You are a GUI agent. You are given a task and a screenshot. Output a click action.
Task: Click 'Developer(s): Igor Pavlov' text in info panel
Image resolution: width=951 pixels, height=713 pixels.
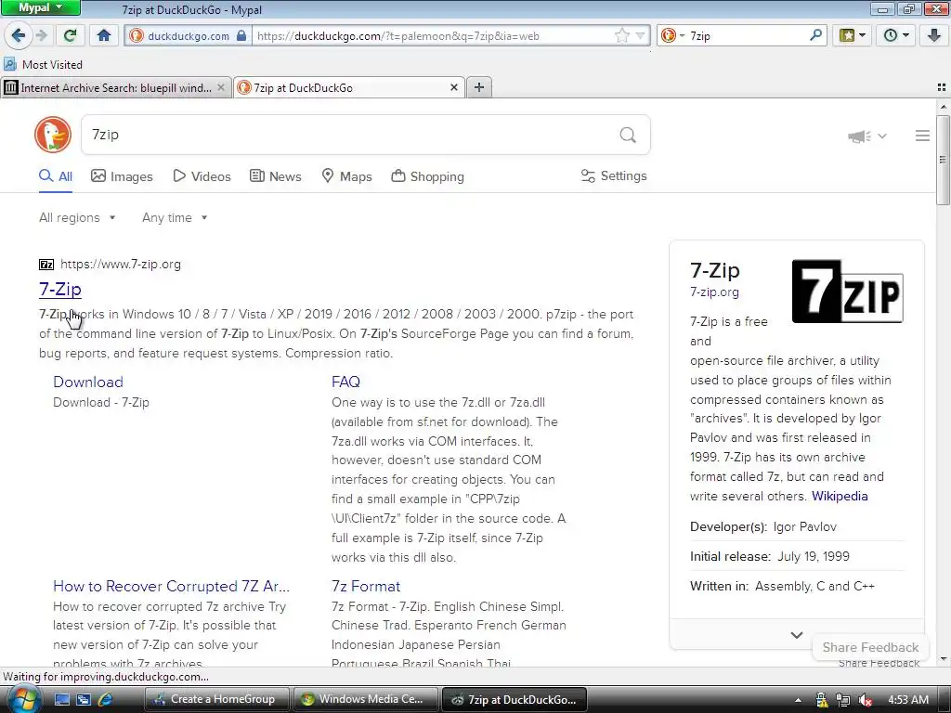click(x=763, y=527)
